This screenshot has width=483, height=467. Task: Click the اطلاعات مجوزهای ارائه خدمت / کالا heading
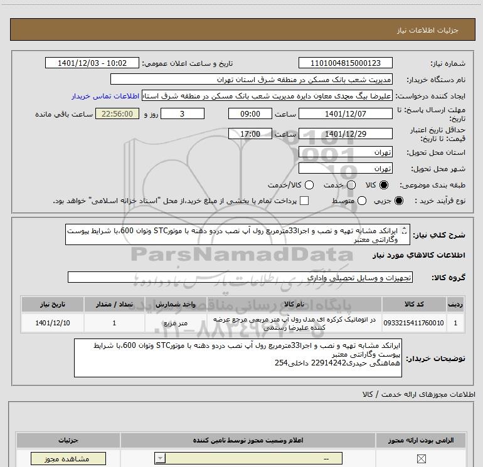(x=418, y=394)
